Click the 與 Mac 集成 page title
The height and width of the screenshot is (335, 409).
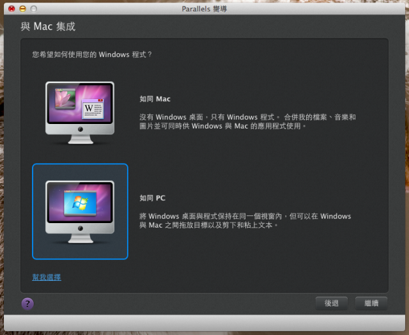[x=48, y=26]
